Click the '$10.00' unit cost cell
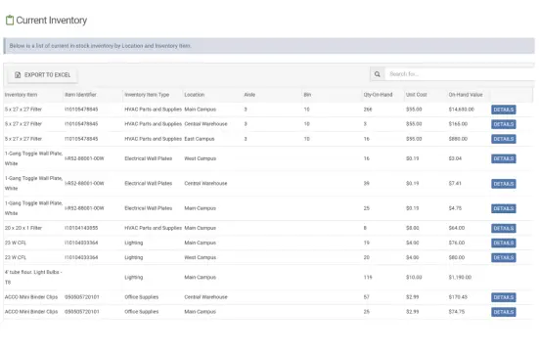The height and width of the screenshot is (354, 539). (x=414, y=277)
